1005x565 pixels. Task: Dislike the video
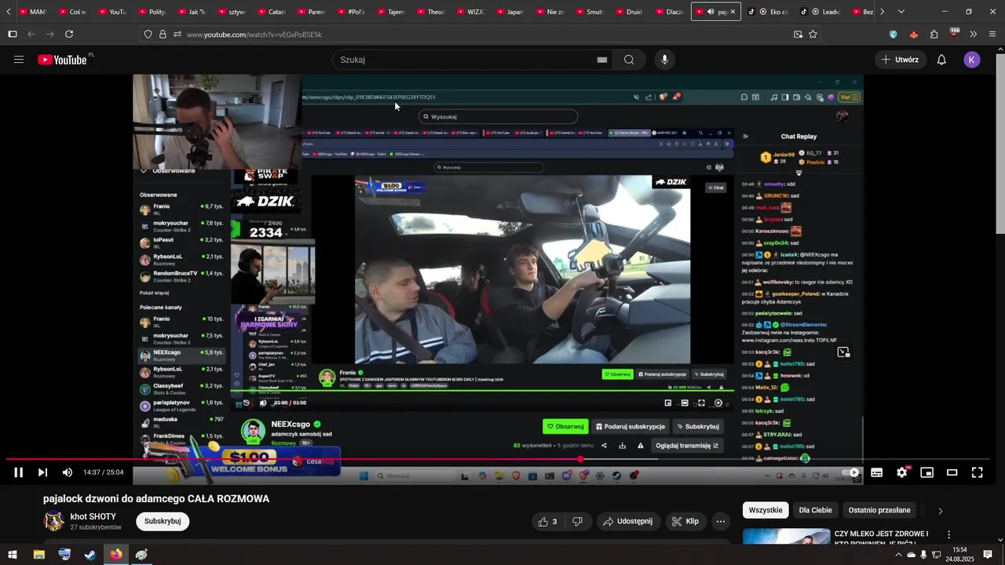(577, 522)
